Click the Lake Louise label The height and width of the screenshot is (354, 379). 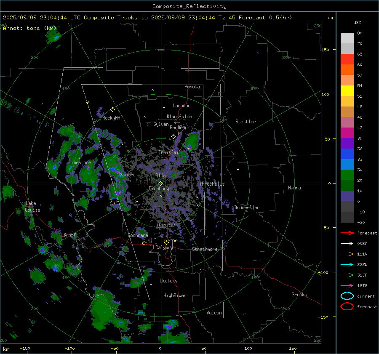(32, 207)
